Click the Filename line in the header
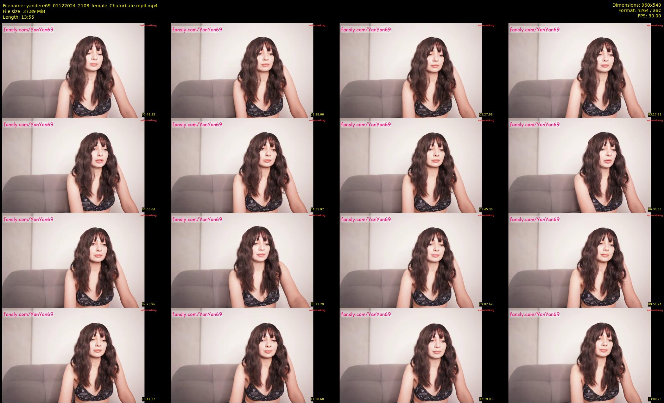 (x=80, y=6)
